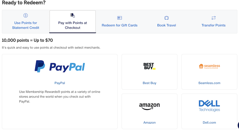Click the transfer arrows icon

click(214, 18)
